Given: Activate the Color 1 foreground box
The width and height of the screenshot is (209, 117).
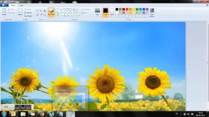Looking at the screenshot, I should click(x=105, y=13).
